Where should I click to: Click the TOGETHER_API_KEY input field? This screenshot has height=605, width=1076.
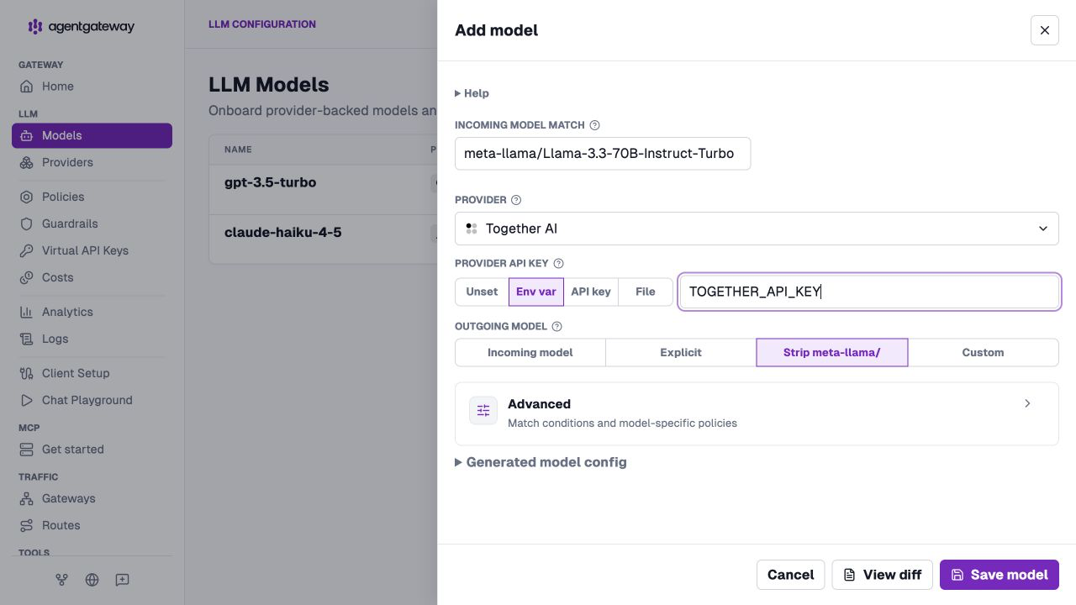[869, 292]
